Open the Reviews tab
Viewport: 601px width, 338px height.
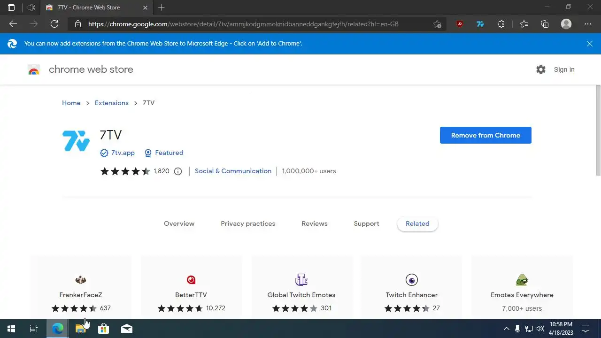[315, 224]
